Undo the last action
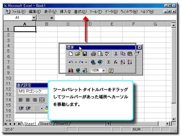The height and width of the screenshot is (137, 181). coord(71,62)
